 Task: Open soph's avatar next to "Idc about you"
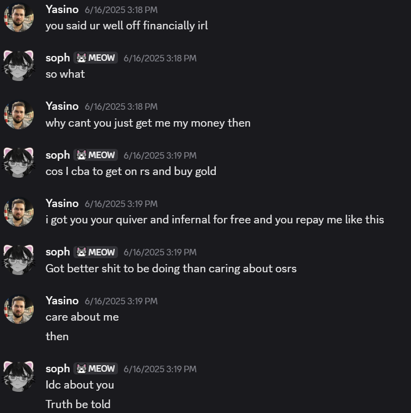click(19, 377)
